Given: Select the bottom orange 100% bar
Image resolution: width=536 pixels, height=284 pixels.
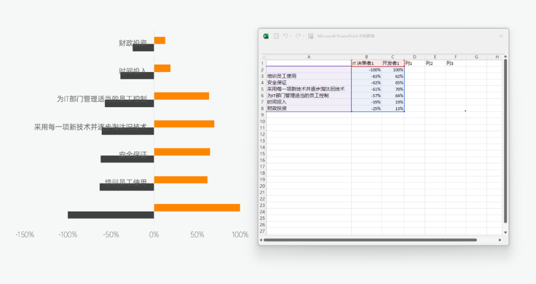Looking at the screenshot, I should pyautogui.click(x=197, y=208).
